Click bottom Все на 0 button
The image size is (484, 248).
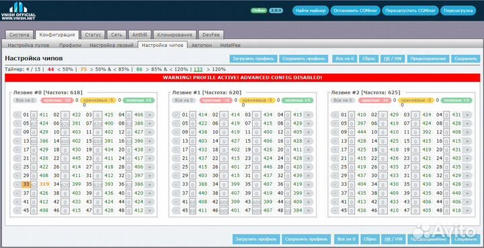[x=346, y=239]
